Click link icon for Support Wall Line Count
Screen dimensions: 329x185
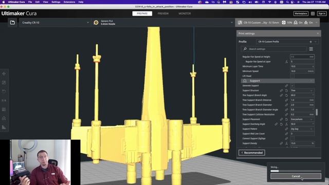click(286, 134)
